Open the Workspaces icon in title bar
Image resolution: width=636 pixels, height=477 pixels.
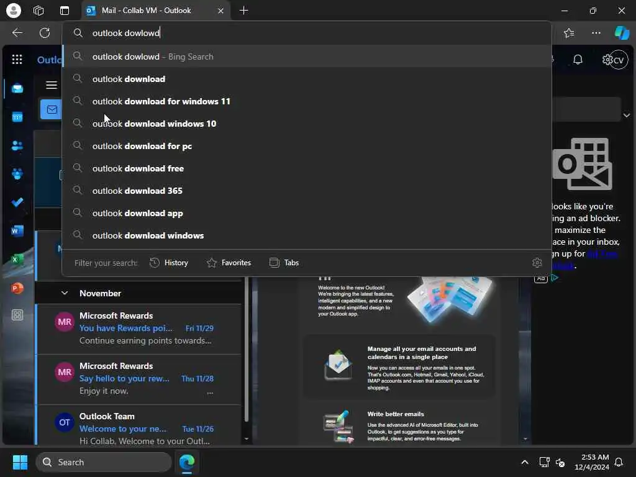click(x=39, y=11)
